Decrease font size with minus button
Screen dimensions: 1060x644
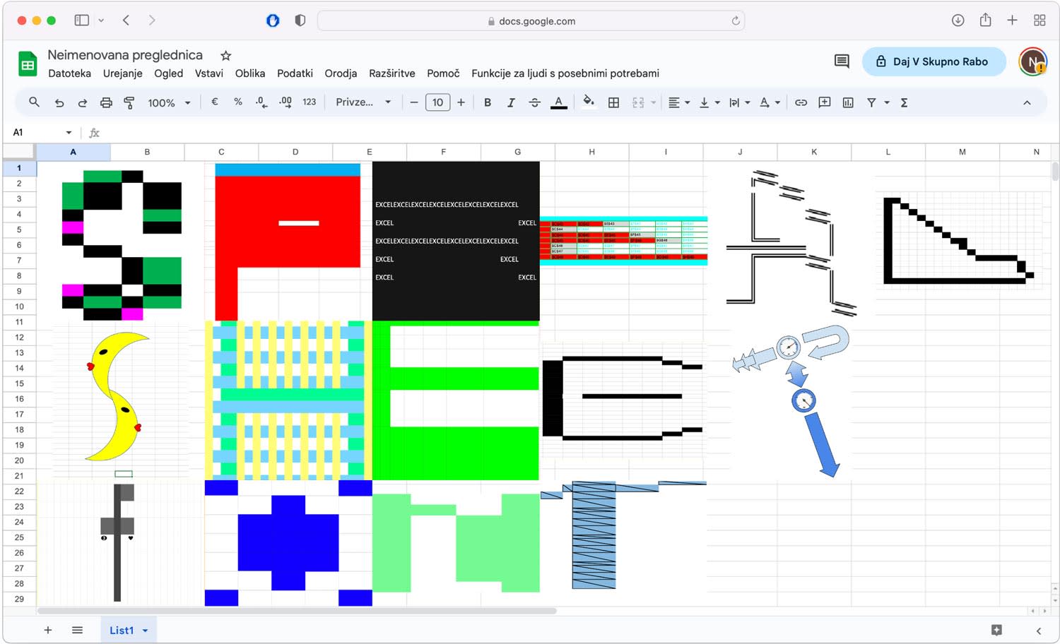pyautogui.click(x=414, y=102)
